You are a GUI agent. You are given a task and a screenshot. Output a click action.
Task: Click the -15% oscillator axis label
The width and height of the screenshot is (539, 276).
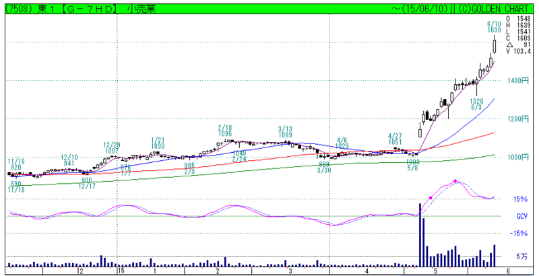pyautogui.click(x=519, y=234)
